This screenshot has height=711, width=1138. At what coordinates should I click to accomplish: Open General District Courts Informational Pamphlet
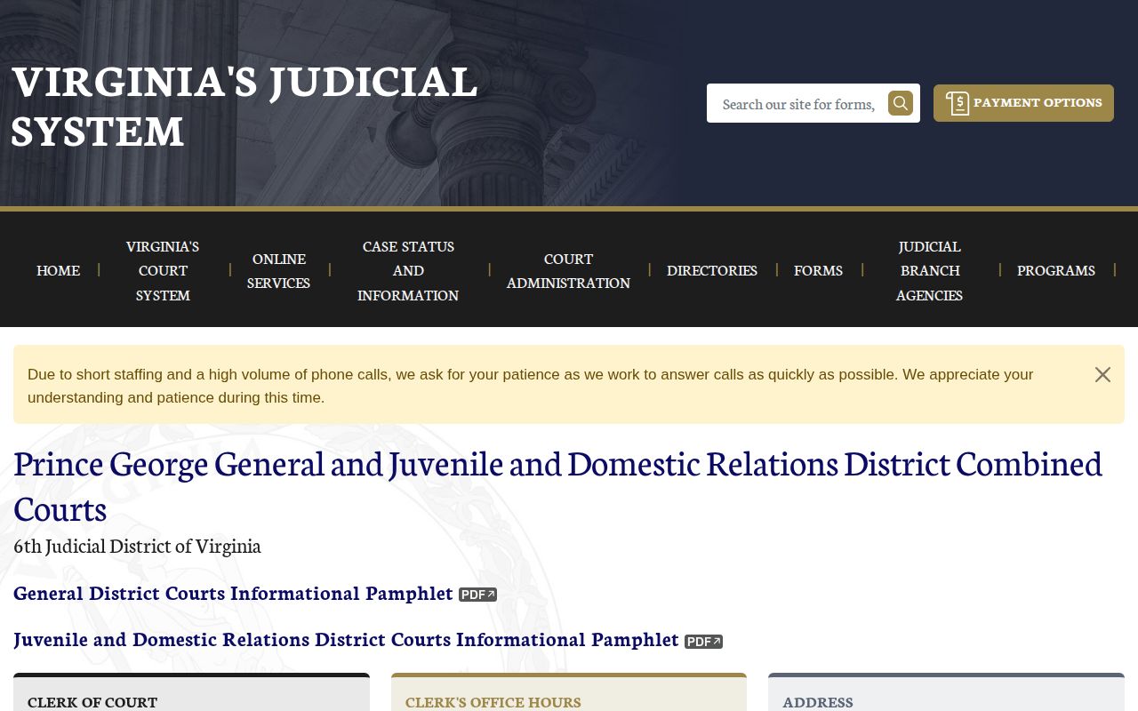click(x=233, y=593)
